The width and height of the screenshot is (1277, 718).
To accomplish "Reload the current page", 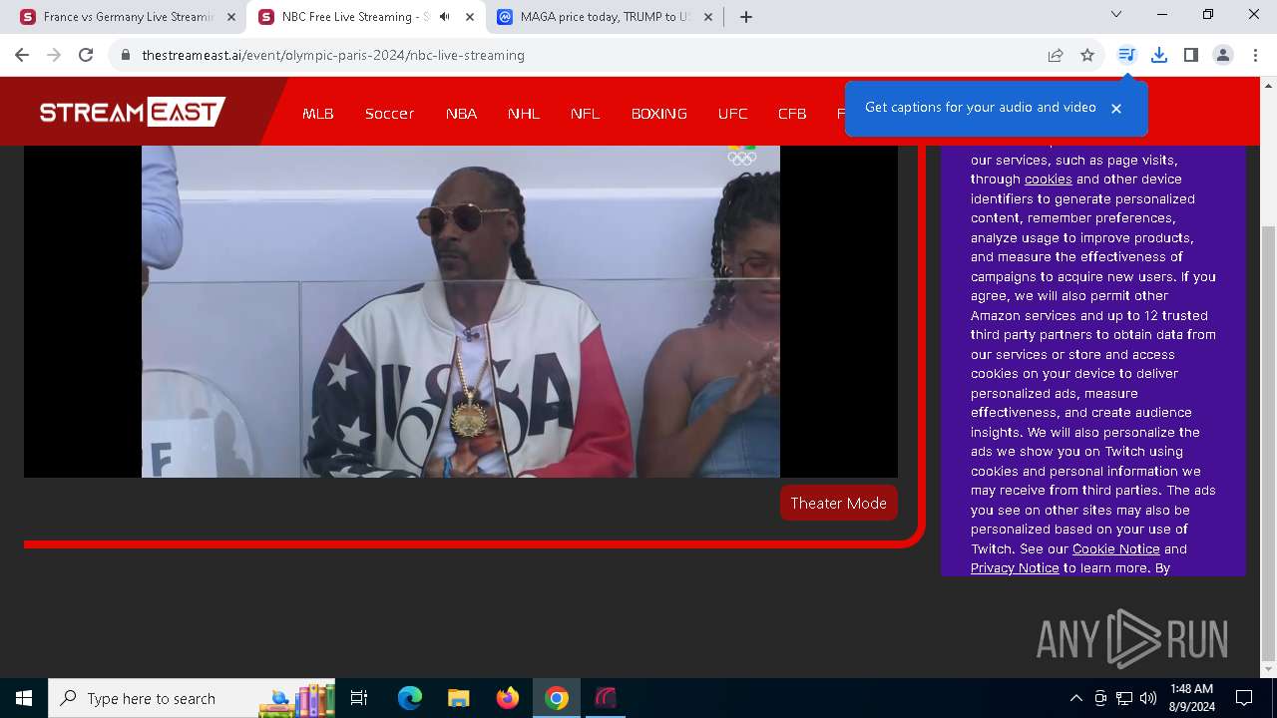I will (x=86, y=55).
